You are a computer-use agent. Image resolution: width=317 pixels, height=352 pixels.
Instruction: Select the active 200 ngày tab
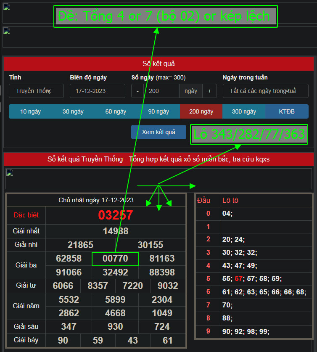pos(201,111)
